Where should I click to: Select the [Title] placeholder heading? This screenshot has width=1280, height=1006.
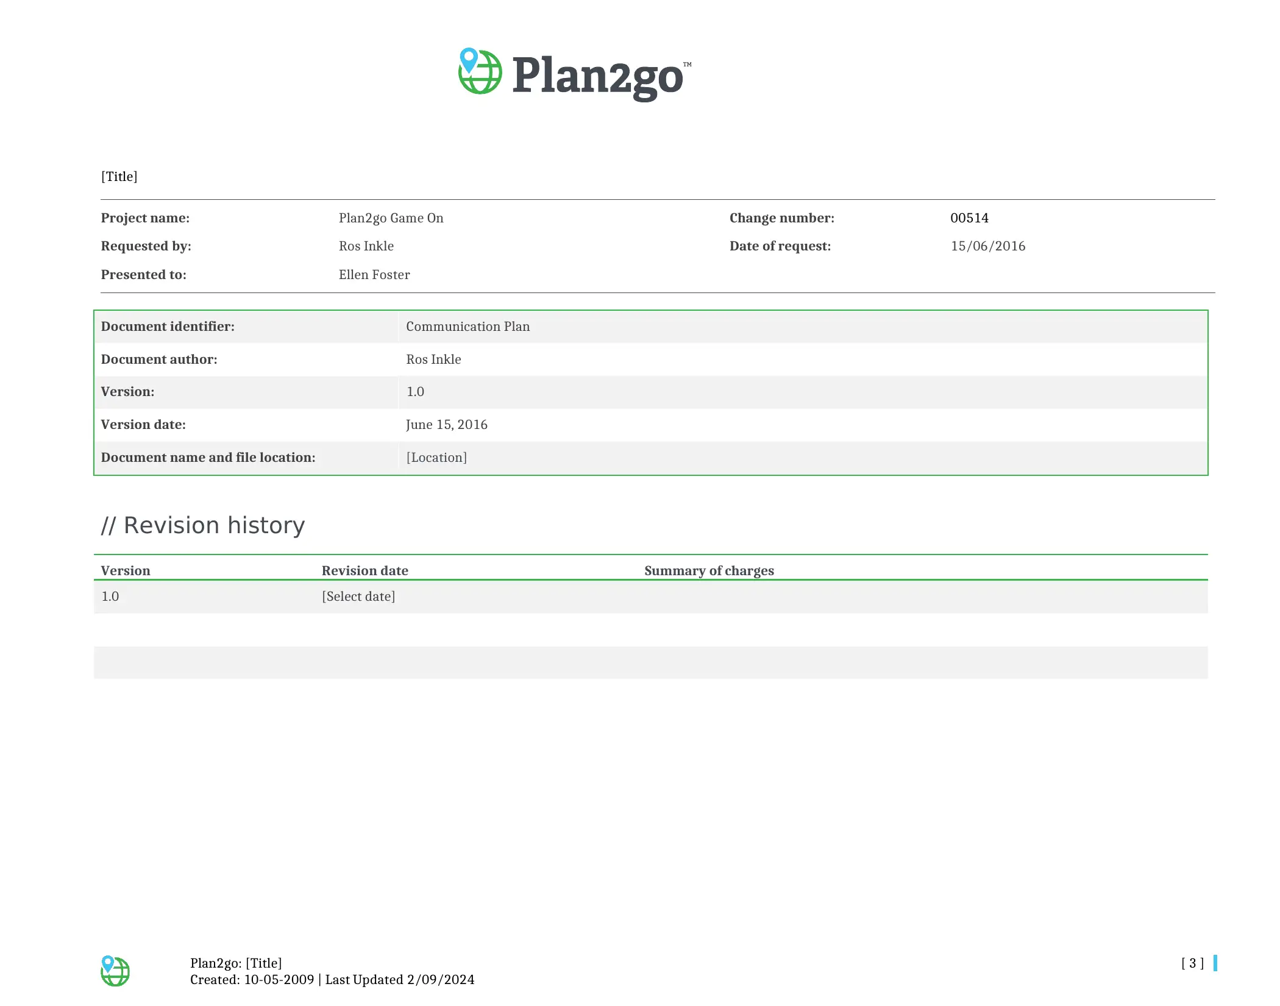(x=119, y=177)
